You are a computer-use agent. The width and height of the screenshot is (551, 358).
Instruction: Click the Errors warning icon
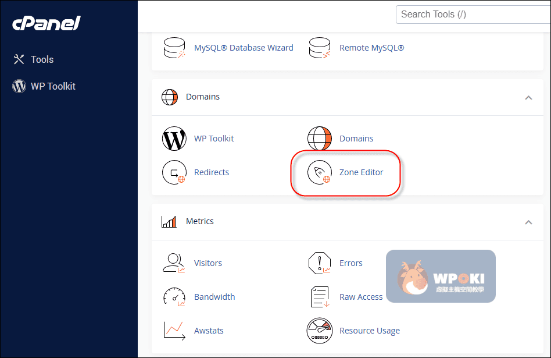[319, 263]
